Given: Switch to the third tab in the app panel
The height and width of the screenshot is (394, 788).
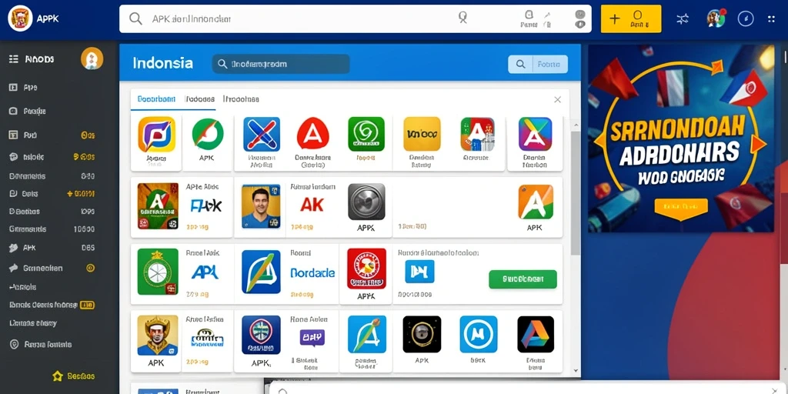Looking at the screenshot, I should 241,99.
